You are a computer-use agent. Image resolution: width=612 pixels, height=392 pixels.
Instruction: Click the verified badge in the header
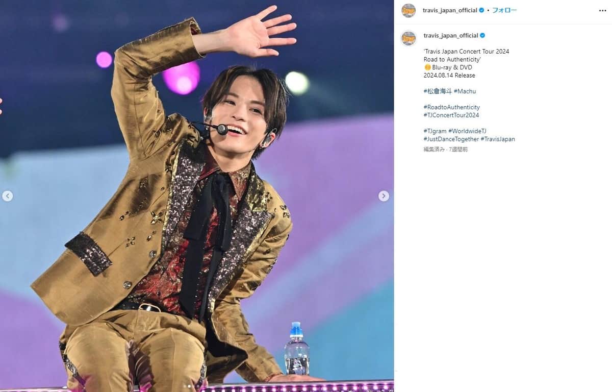(482, 10)
